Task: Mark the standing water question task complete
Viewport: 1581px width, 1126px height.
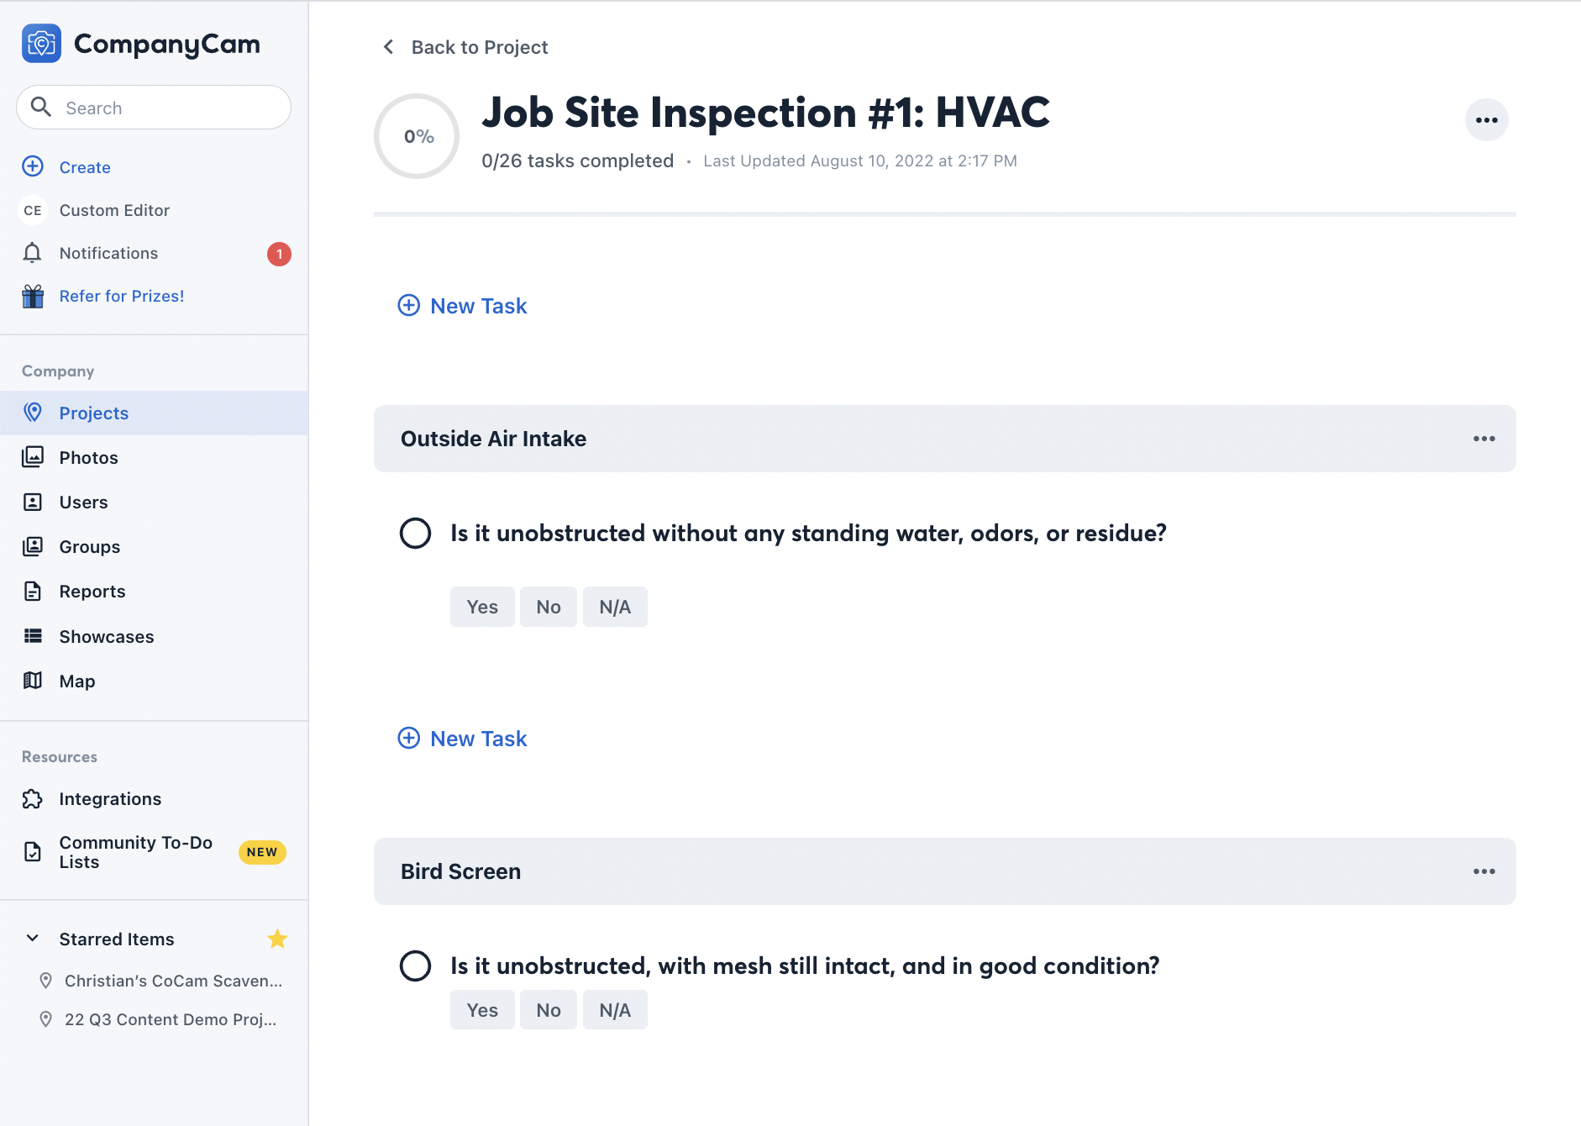Action: pos(415,533)
